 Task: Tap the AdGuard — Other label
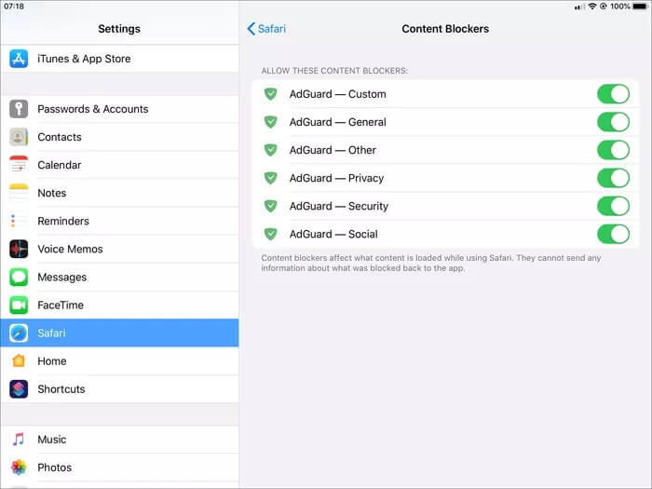tap(333, 150)
